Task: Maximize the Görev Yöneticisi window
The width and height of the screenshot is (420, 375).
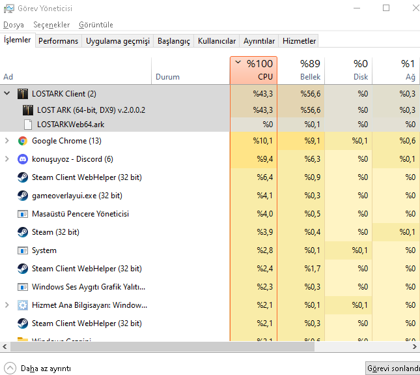Action: (386, 8)
